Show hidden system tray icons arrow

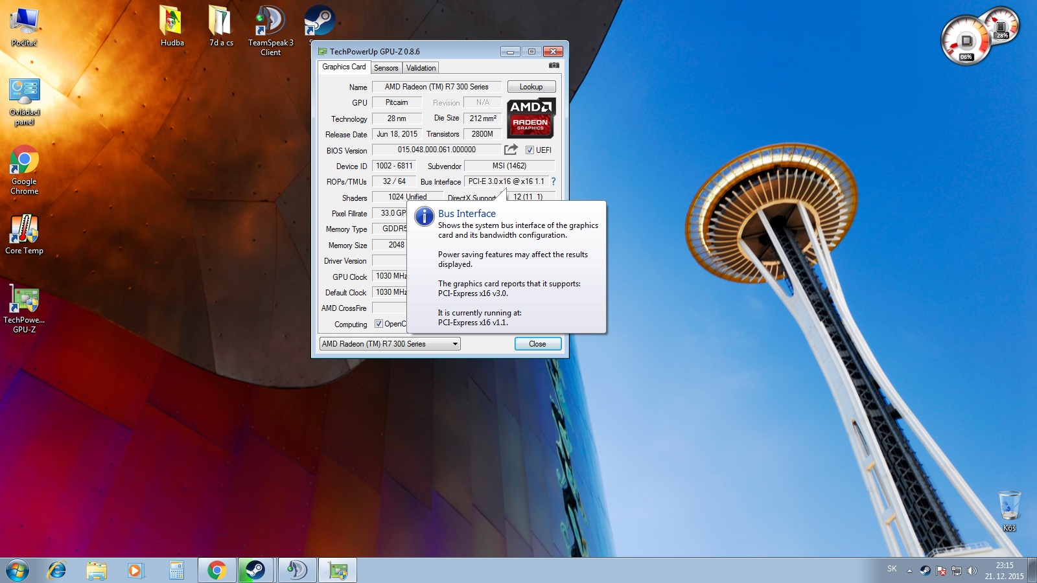tap(909, 571)
